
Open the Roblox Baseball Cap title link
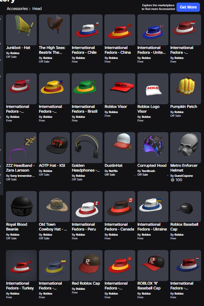pos(184,227)
